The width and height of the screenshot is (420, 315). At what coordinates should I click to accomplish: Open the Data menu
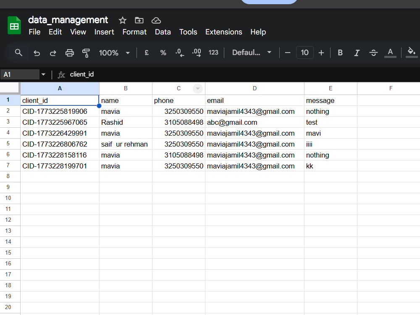click(163, 32)
